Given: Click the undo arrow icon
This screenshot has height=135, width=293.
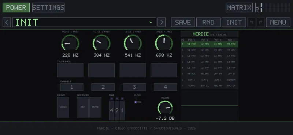Looking at the screenshot, I should 251,22.
